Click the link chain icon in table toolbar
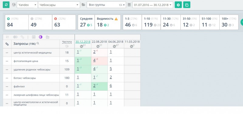243x114 pixels. point(22,37)
